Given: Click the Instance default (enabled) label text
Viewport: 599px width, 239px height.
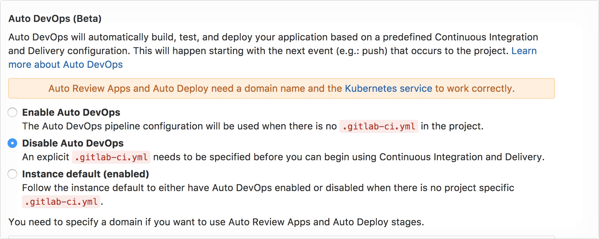Looking at the screenshot, I should (x=86, y=174).
